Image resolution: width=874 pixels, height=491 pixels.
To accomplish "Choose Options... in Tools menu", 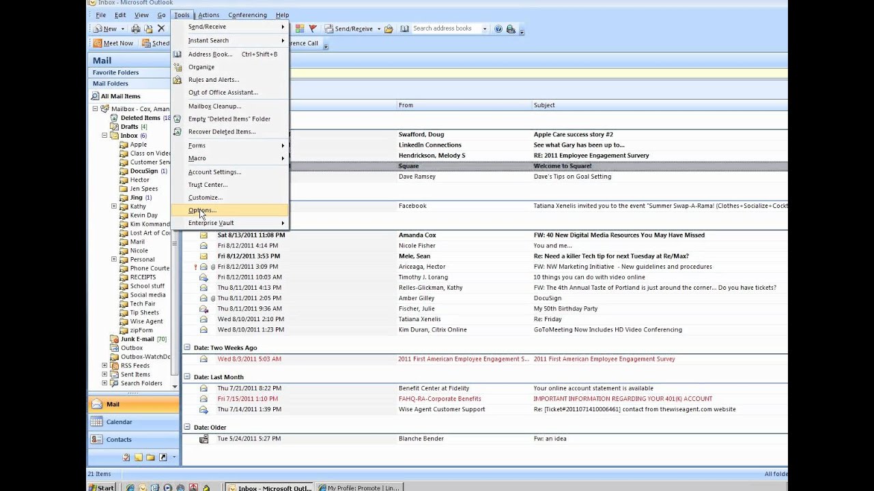I will pos(229,210).
